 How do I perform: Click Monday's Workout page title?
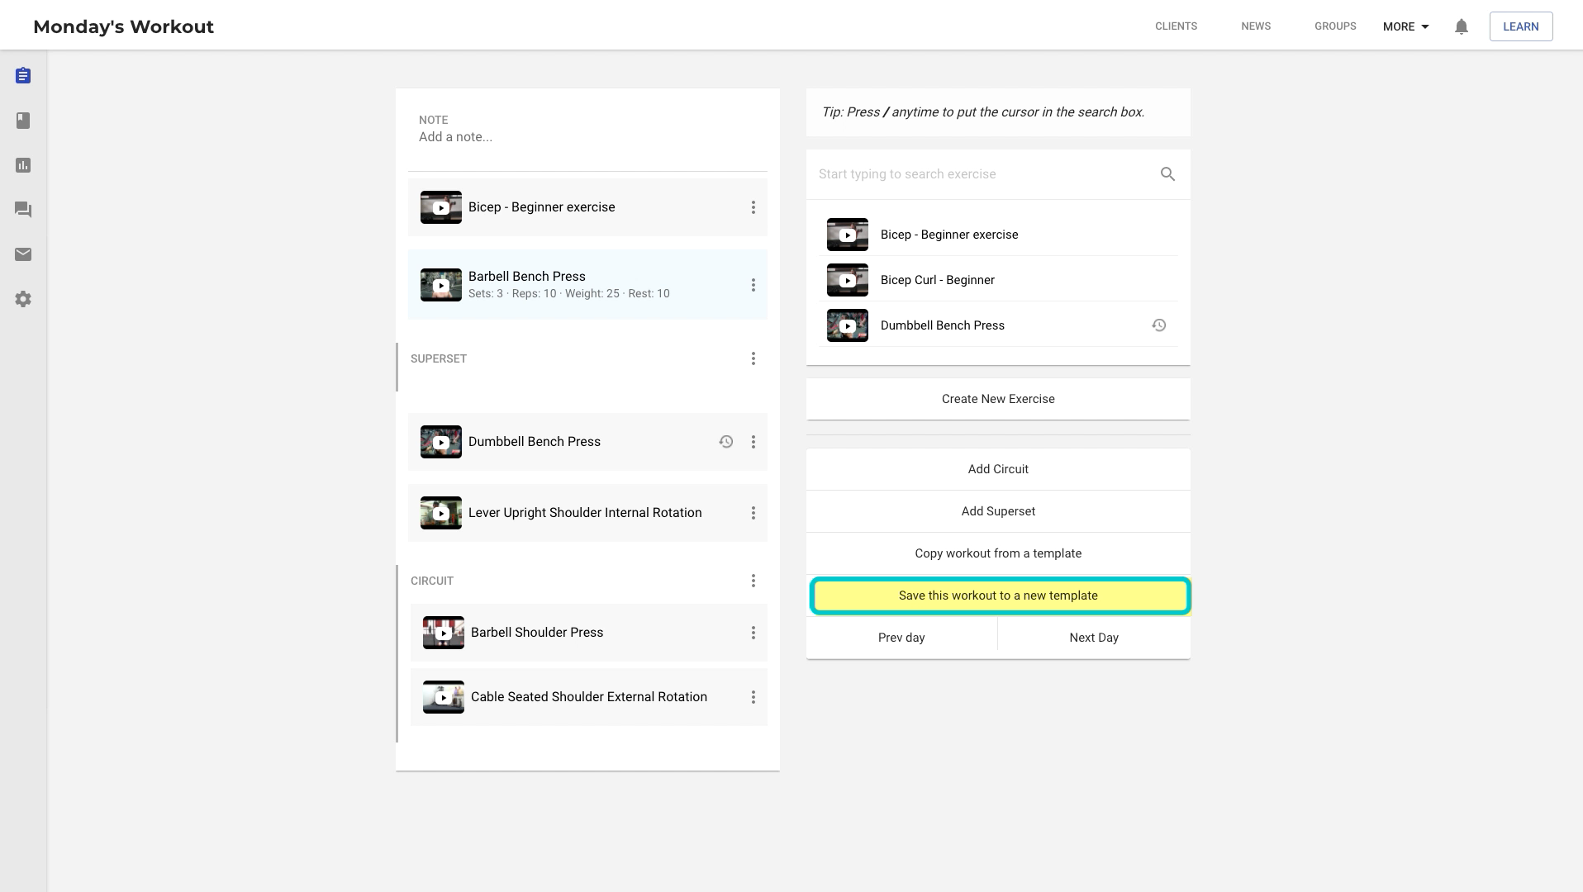[123, 26]
